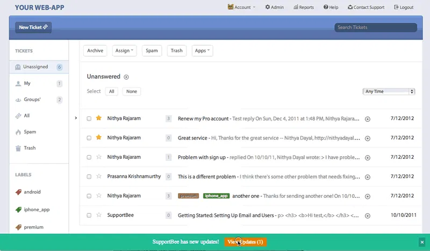Image resolution: width=430 pixels, height=251 pixels.
Task: Click status circle on Problem with sign up row
Action: pyautogui.click(x=368, y=158)
